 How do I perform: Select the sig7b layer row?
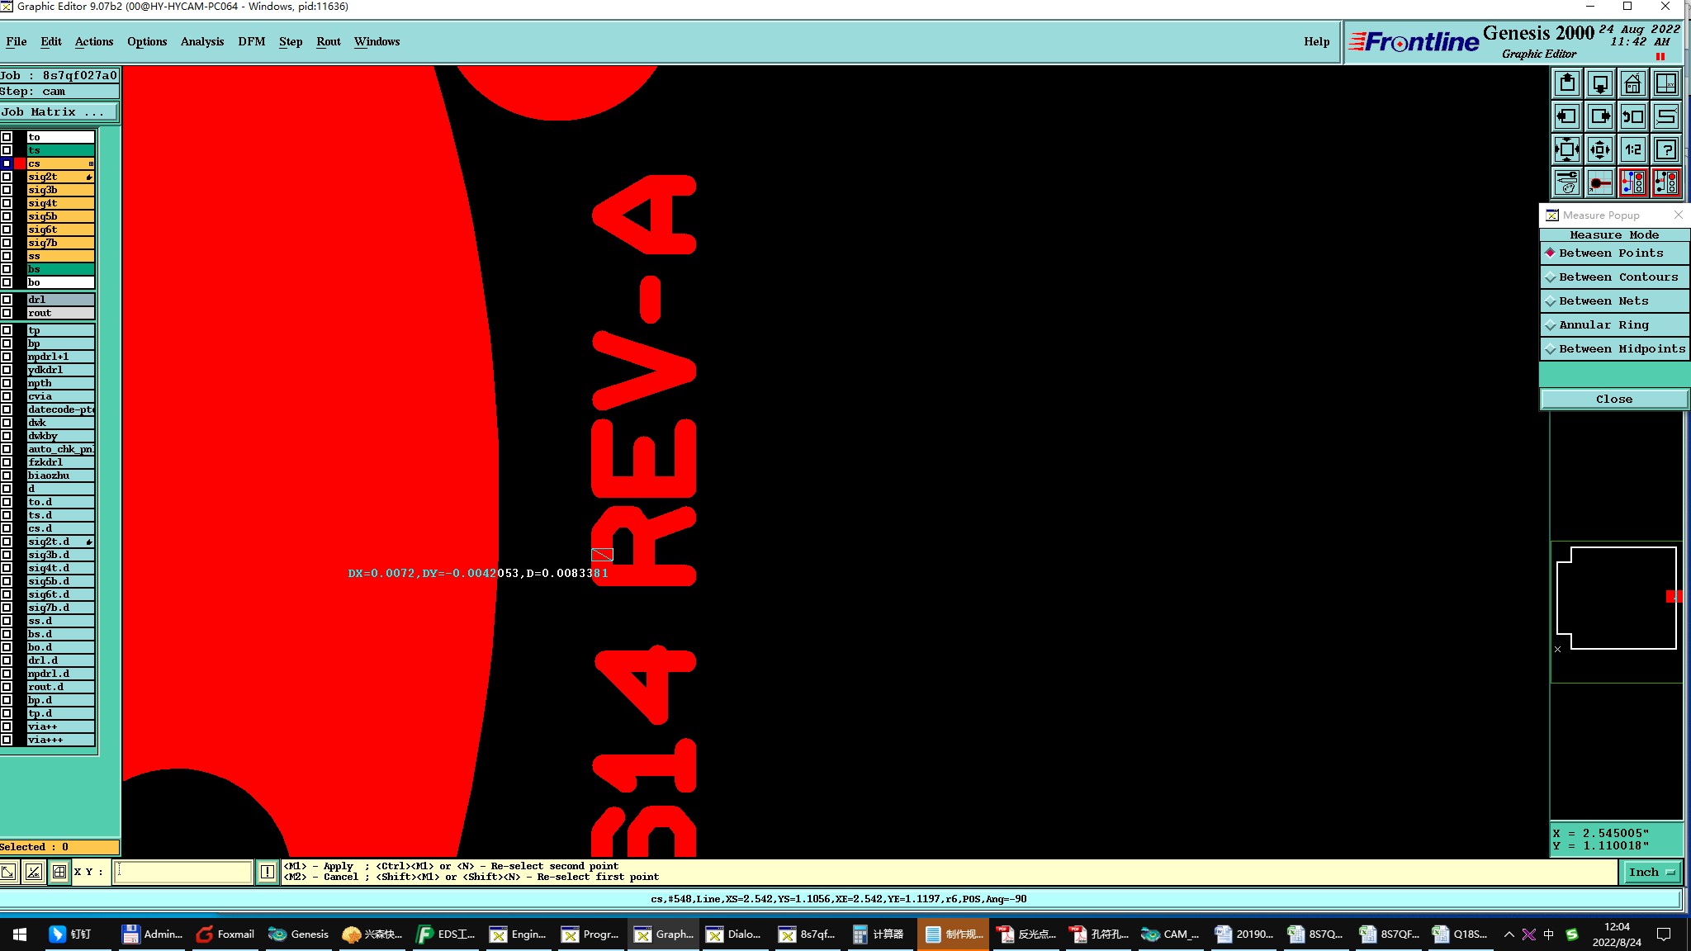click(60, 243)
